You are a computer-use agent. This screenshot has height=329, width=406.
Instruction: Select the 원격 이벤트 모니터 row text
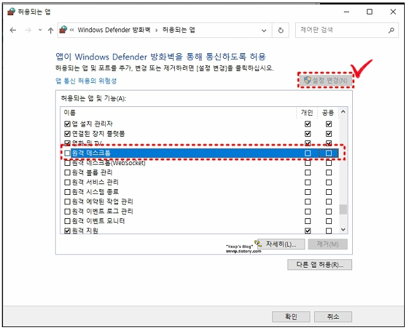[98, 221]
